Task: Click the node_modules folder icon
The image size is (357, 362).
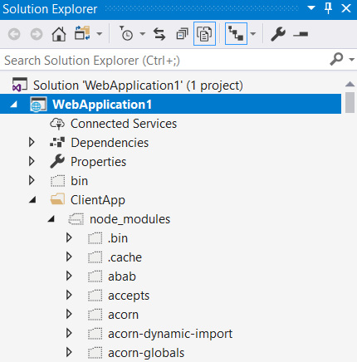Action: click(x=76, y=218)
